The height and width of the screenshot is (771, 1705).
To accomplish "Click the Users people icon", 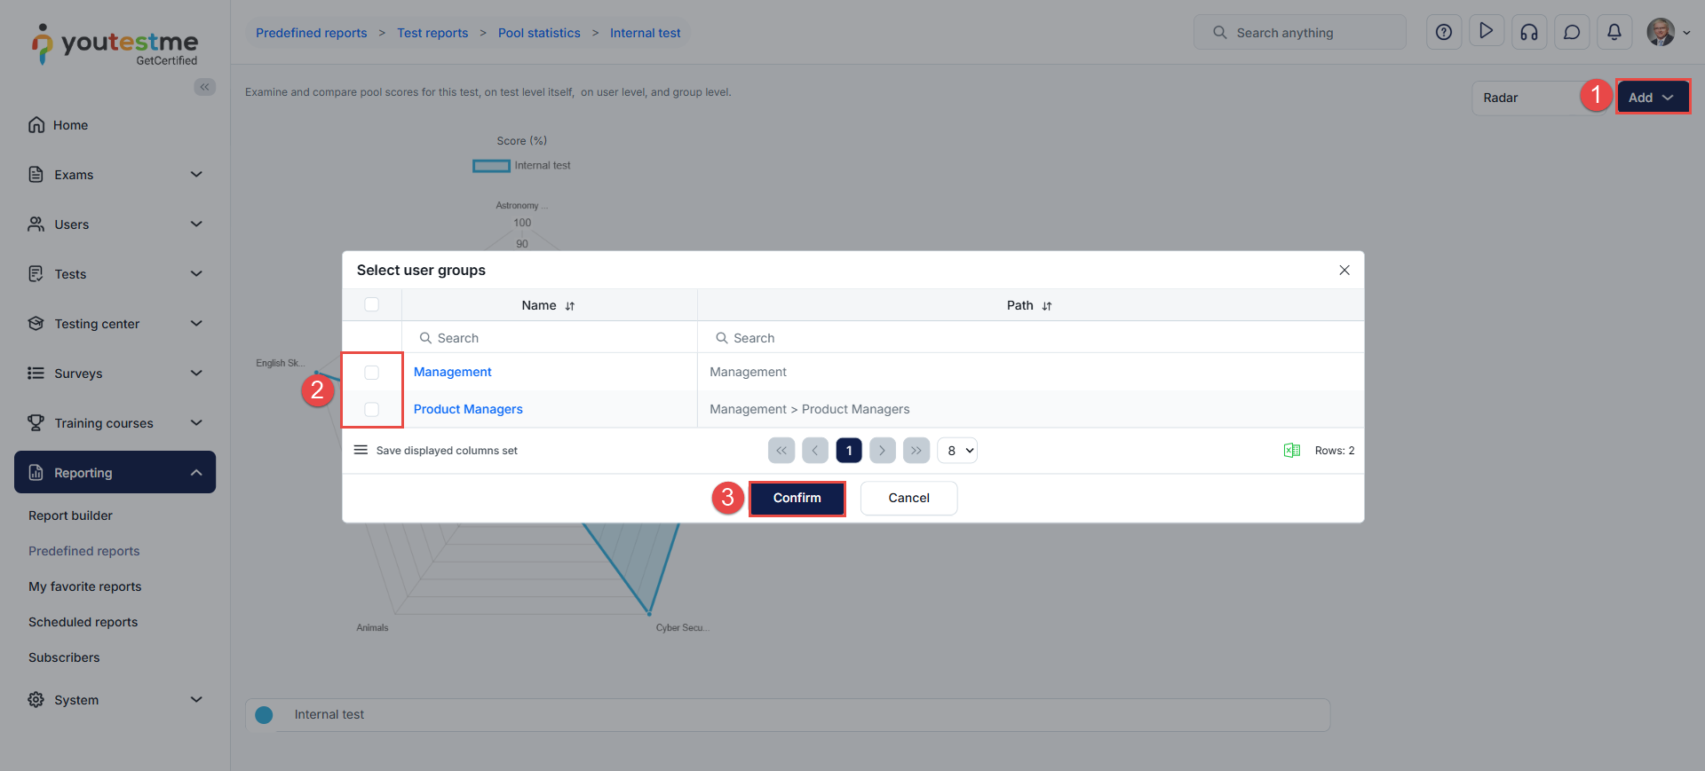I will (36, 224).
